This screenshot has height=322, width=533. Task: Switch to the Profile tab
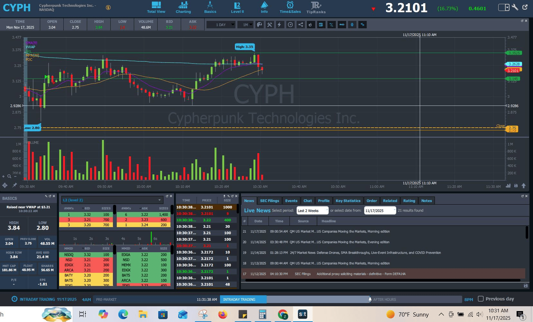click(x=324, y=201)
